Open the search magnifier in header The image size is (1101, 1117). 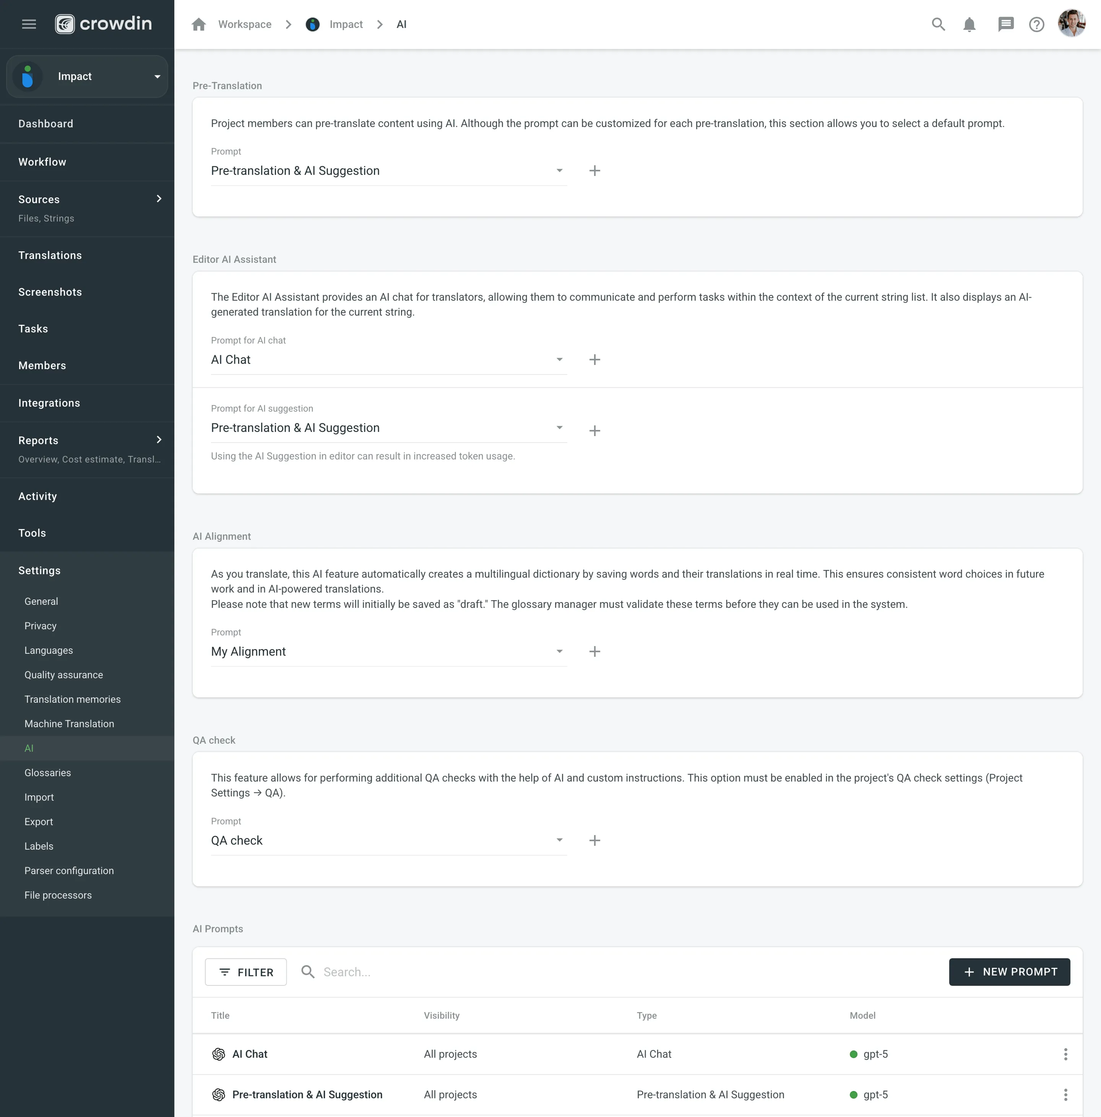(938, 24)
